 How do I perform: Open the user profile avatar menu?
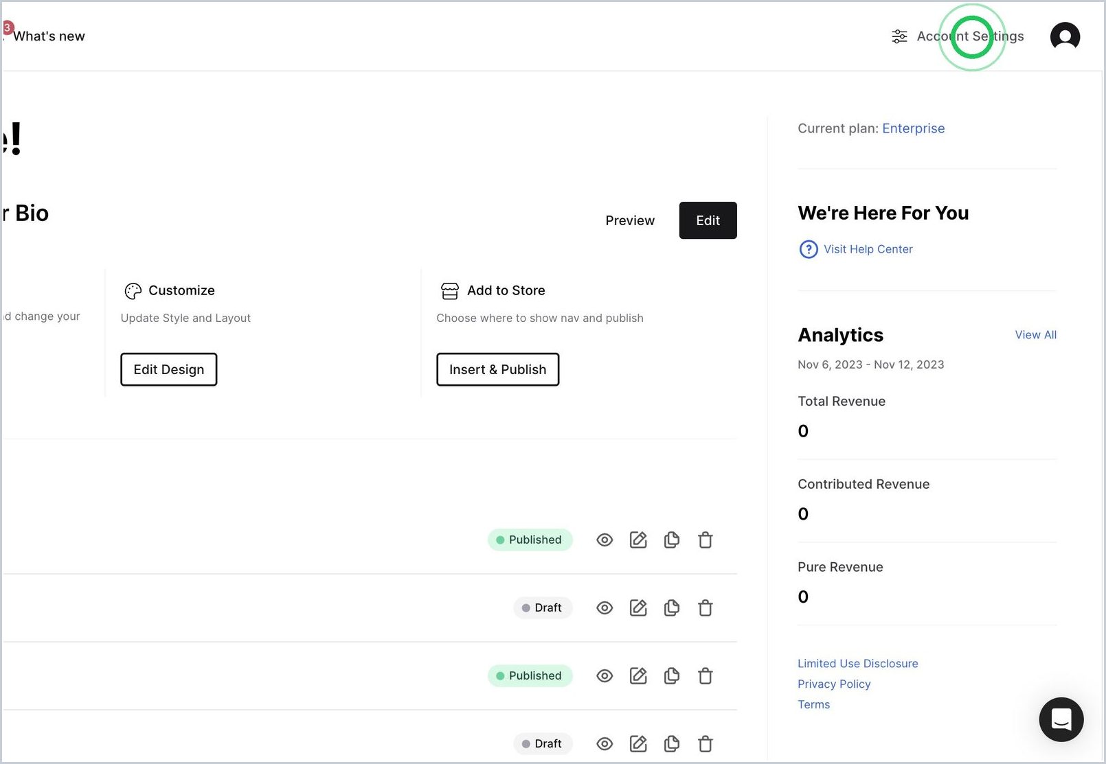(x=1065, y=36)
